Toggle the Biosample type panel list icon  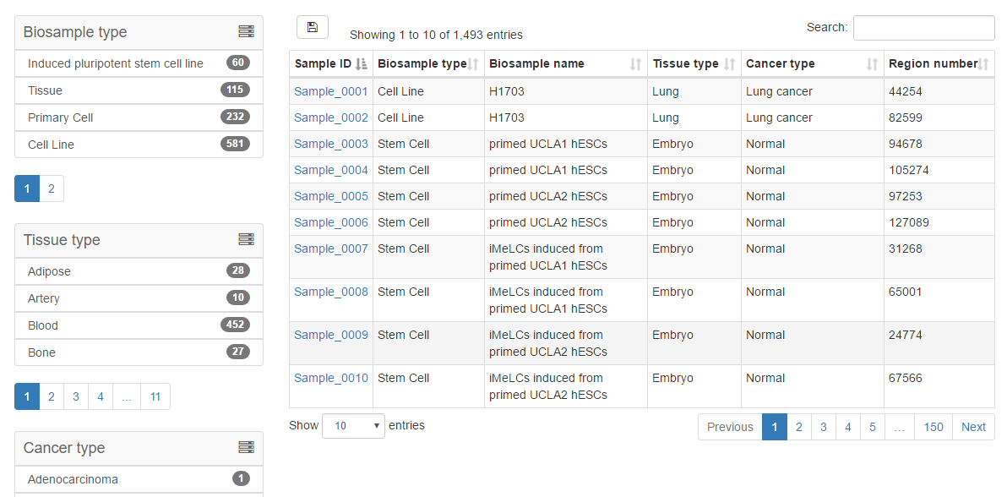tap(246, 31)
